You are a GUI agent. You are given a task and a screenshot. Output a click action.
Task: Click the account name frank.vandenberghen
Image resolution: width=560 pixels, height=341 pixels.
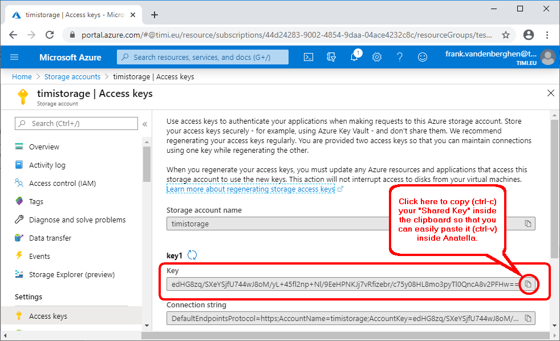coord(491,54)
